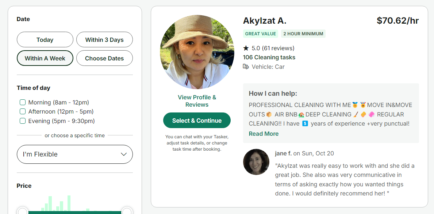Image resolution: width=434 pixels, height=214 pixels.
Task: Check the Evening (5pm - 9:30pm) option
Action: coord(22,120)
